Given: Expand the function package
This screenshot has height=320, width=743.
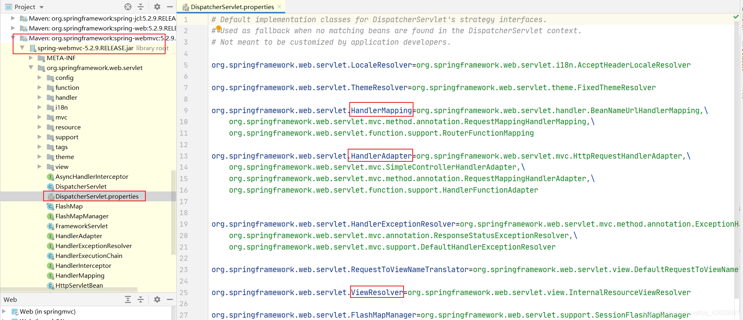Looking at the screenshot, I should pyautogui.click(x=40, y=87).
